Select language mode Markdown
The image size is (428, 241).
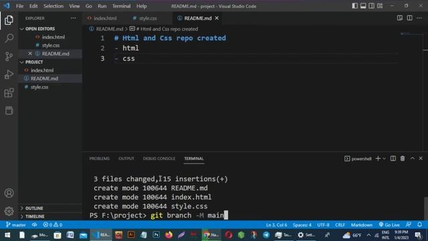click(362, 225)
